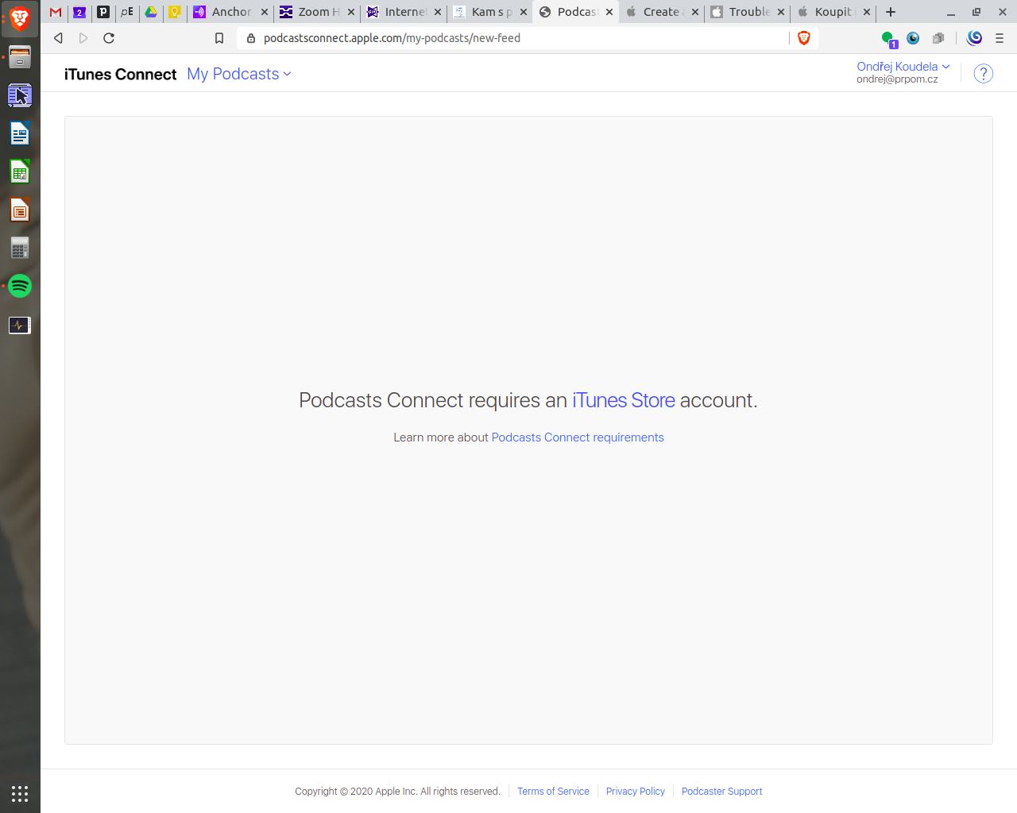Close the active Podcasts tab
This screenshot has width=1017, height=813.
[609, 12]
